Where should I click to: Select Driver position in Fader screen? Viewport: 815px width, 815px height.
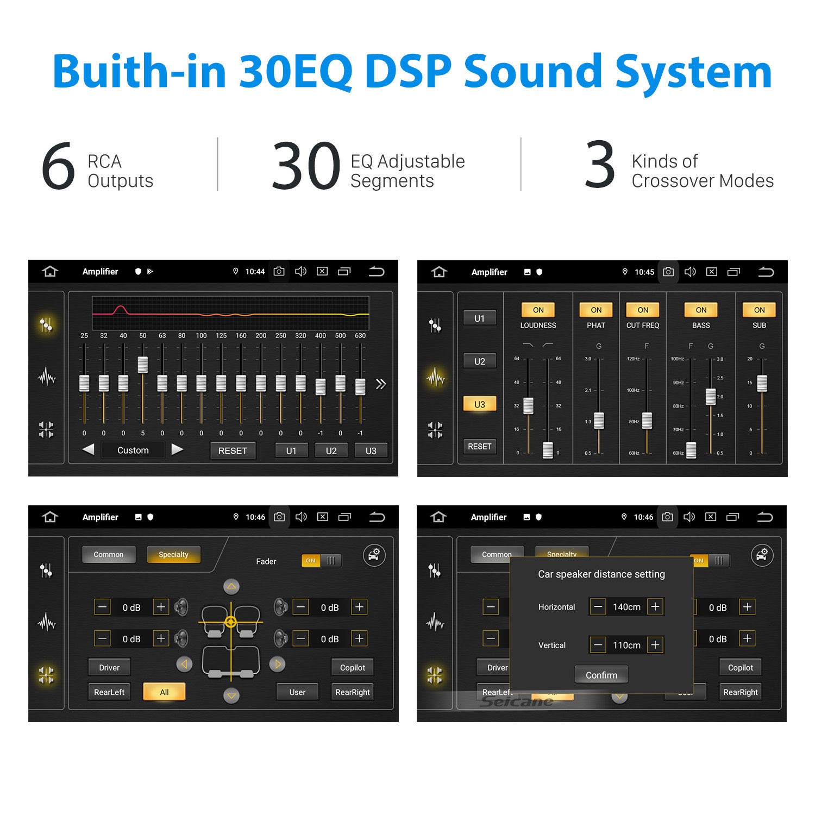(109, 667)
